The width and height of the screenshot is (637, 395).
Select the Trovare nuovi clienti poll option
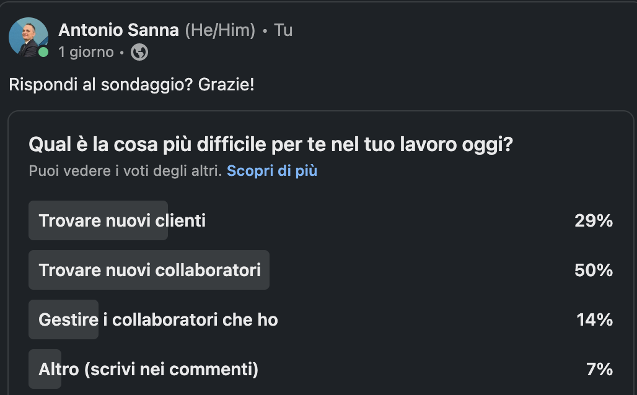click(321, 220)
